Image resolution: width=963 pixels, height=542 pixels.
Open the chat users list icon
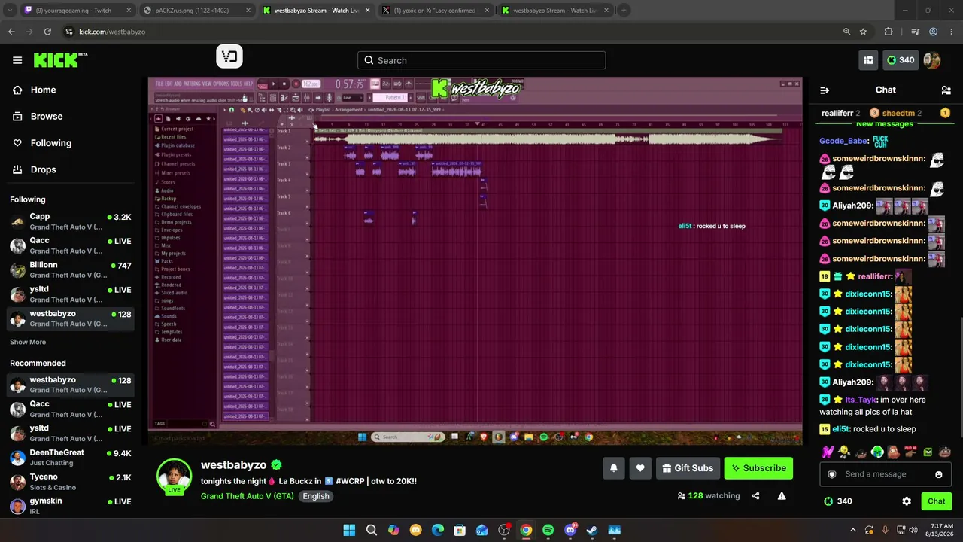946,90
